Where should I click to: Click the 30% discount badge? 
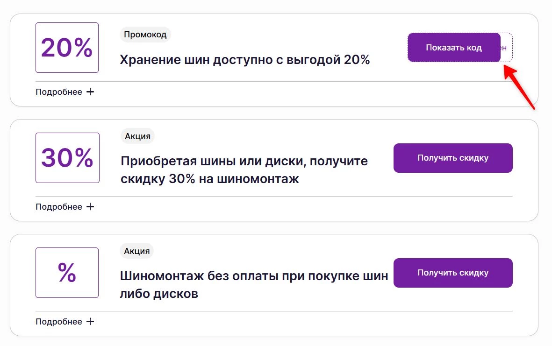[67, 157]
